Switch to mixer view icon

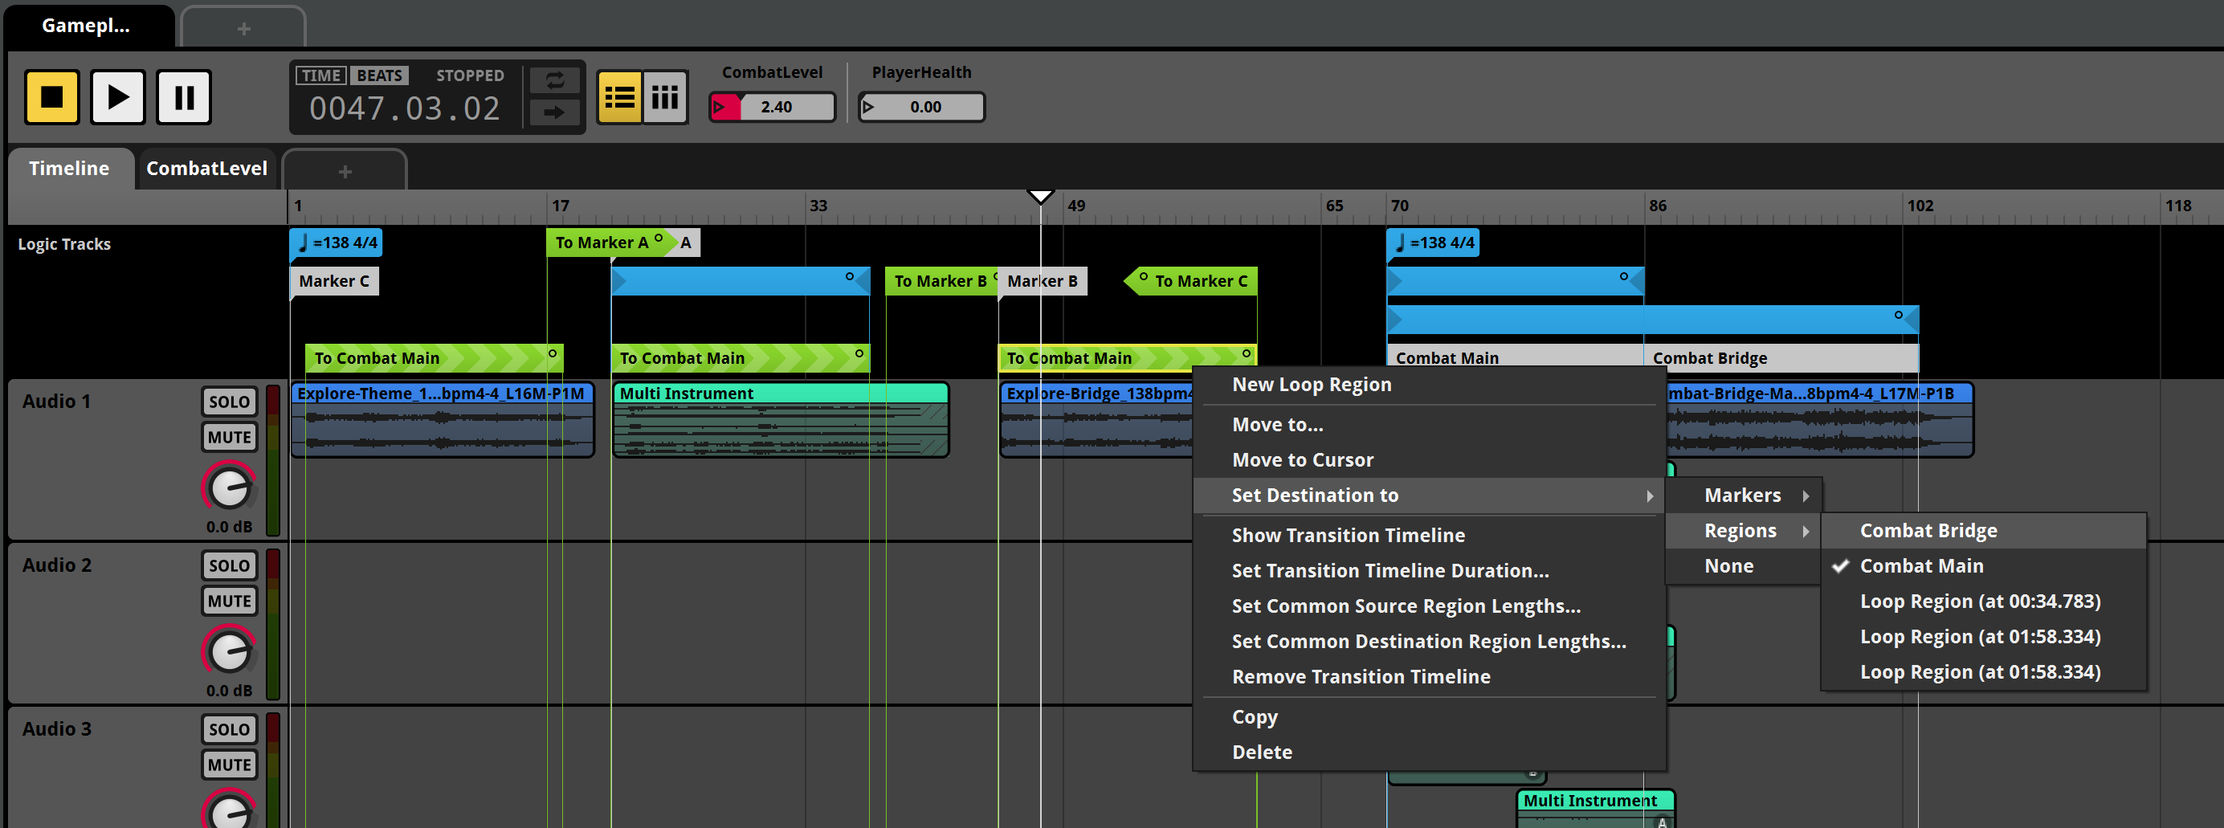tap(665, 97)
